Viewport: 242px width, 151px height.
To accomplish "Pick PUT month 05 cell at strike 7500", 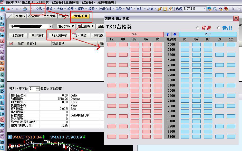I will click(x=185, y=91).
